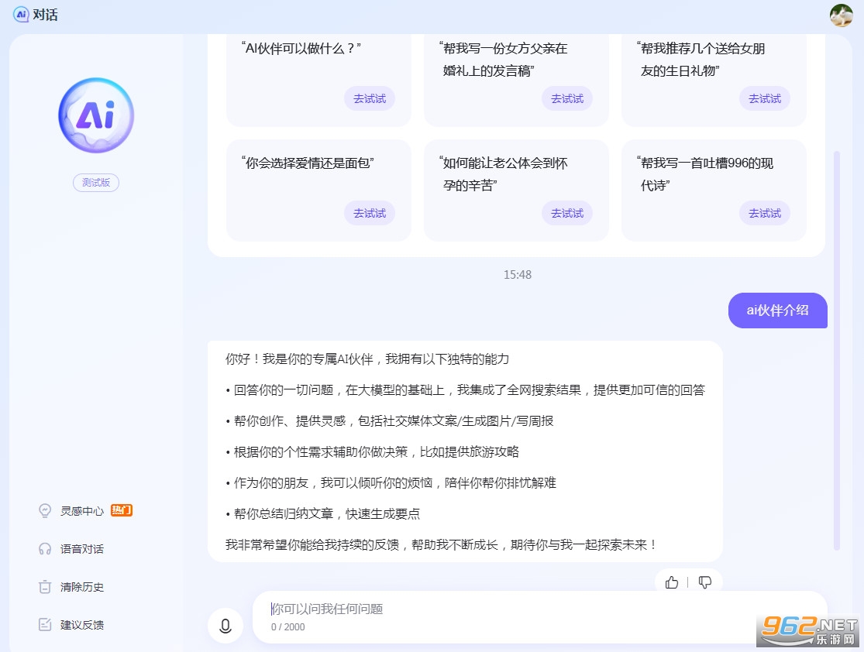
Task: Click 去试试 for the 996 poem prompt
Action: pyautogui.click(x=765, y=213)
